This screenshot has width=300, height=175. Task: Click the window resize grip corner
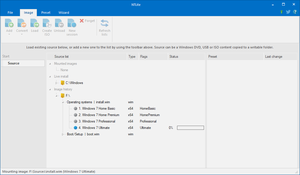[297, 172]
